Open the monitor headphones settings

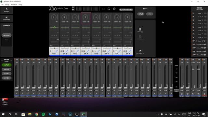coord(109,9)
